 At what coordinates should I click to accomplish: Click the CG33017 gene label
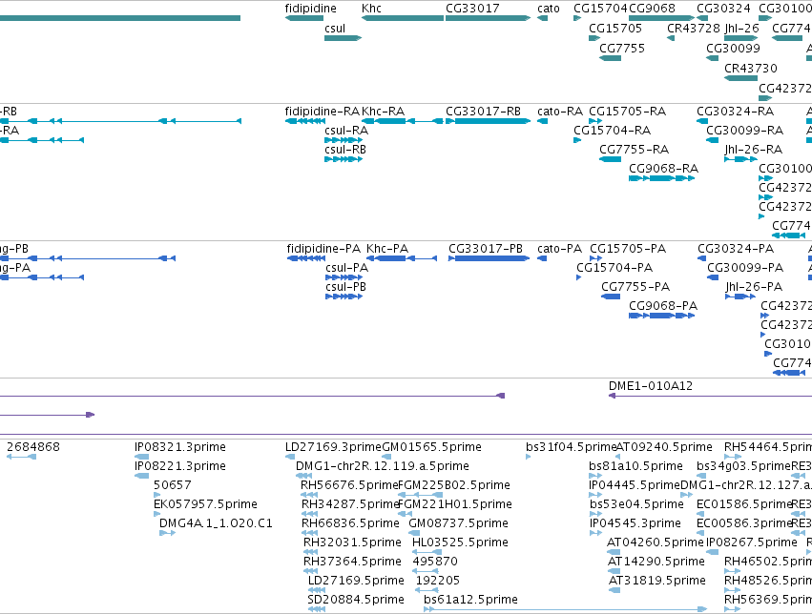pos(472,9)
